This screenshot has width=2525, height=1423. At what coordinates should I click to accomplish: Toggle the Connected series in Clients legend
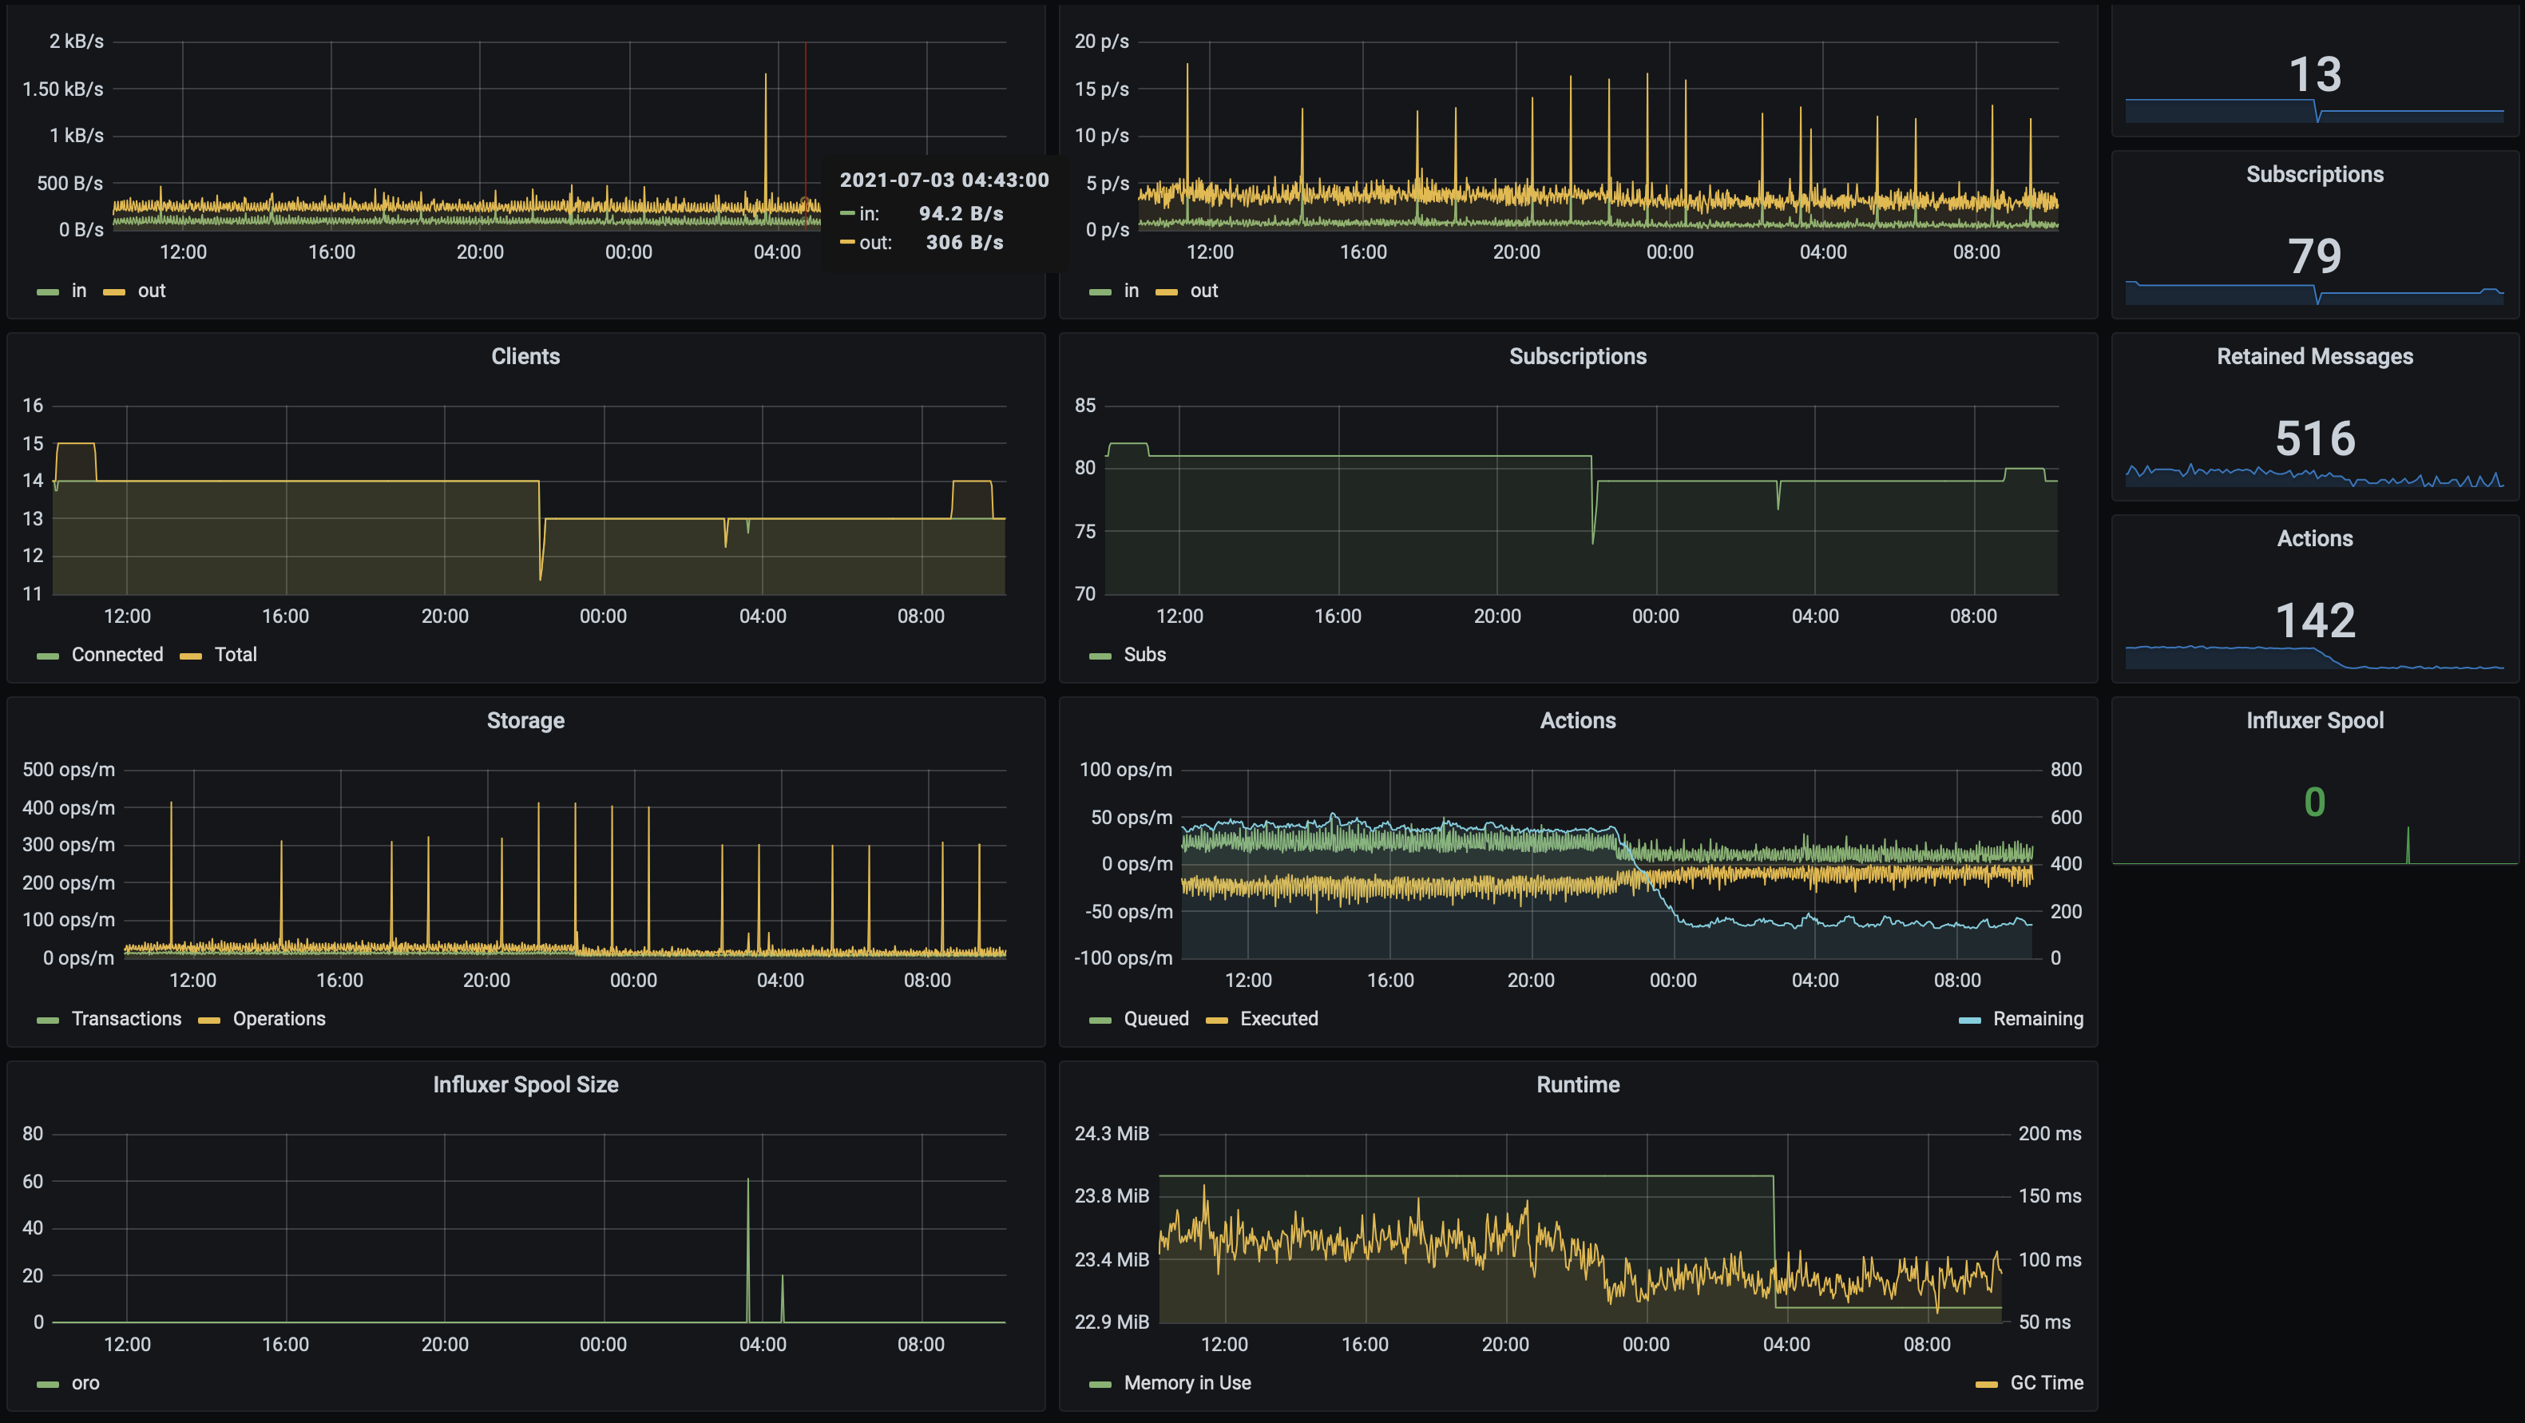[117, 655]
